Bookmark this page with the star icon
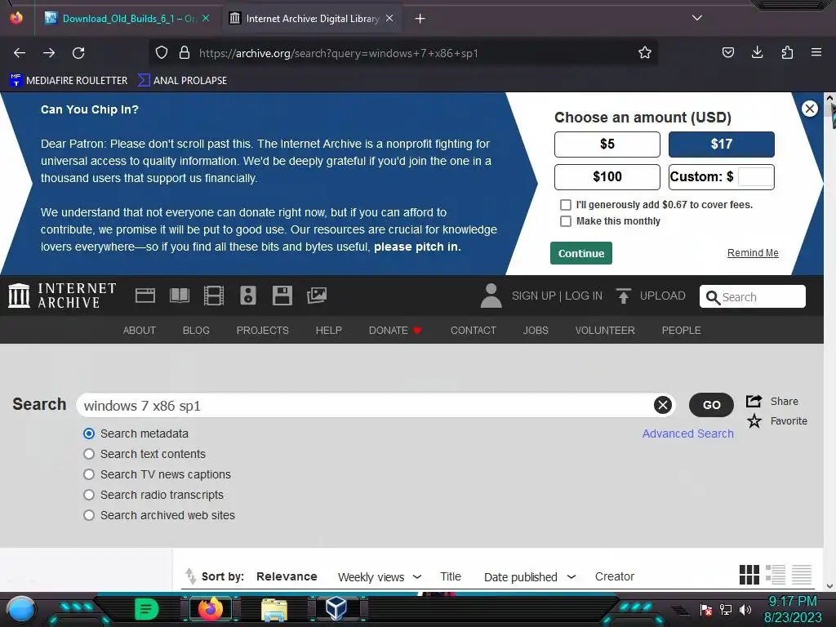Viewport: 836px width, 627px height. click(x=645, y=53)
